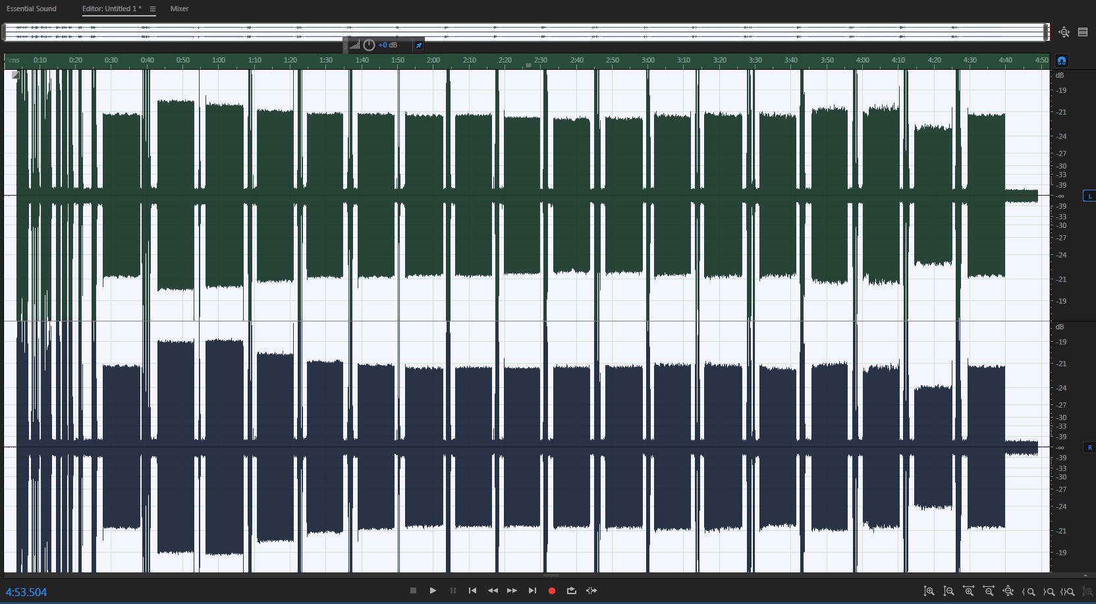Open the list view options icon
Screen dimensions: 1096x604
coord(1083,32)
